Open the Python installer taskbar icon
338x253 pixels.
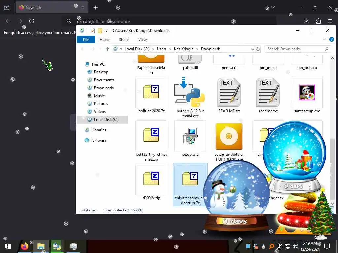(57, 246)
